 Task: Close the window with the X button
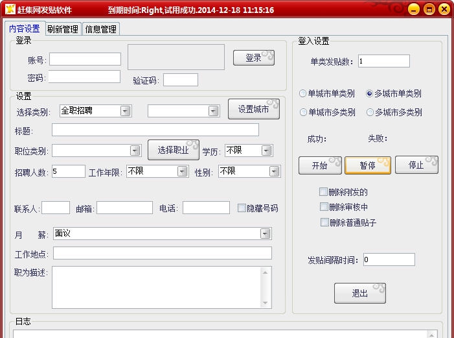click(x=444, y=9)
